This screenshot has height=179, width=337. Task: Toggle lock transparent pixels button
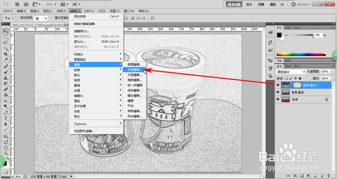[287, 78]
